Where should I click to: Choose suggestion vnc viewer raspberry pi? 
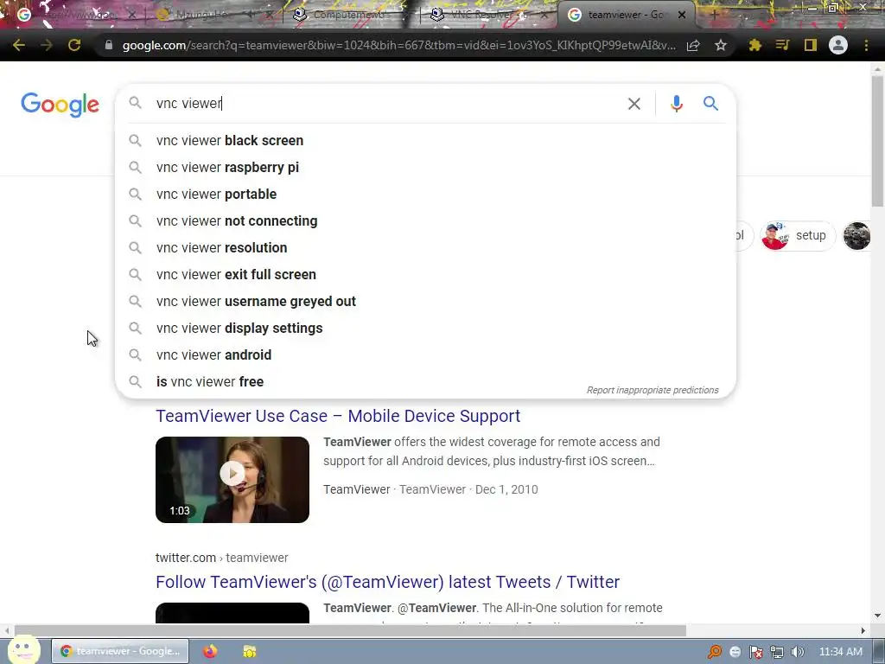pyautogui.click(x=425, y=167)
